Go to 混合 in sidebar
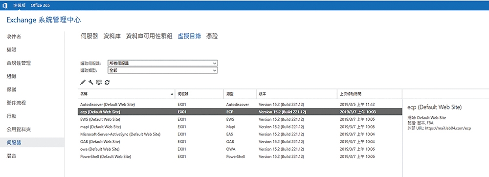 (x=11, y=156)
